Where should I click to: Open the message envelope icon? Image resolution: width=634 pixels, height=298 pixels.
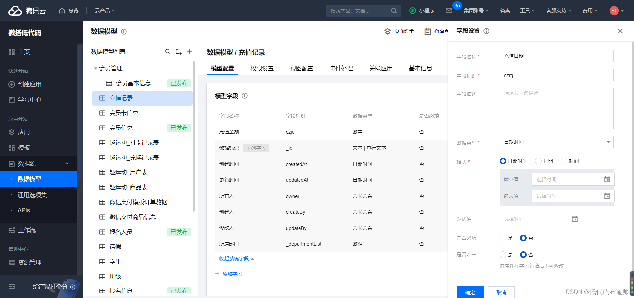tap(449, 11)
